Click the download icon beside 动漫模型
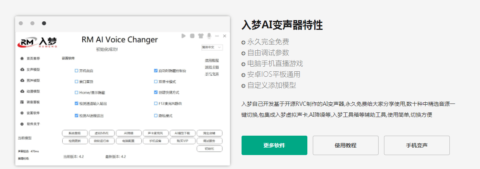Viewport: 480px width, 169px height. pyautogui.click(x=22, y=91)
